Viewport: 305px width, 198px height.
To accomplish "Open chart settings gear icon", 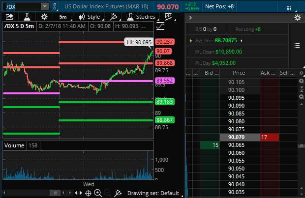I will pos(44,17).
